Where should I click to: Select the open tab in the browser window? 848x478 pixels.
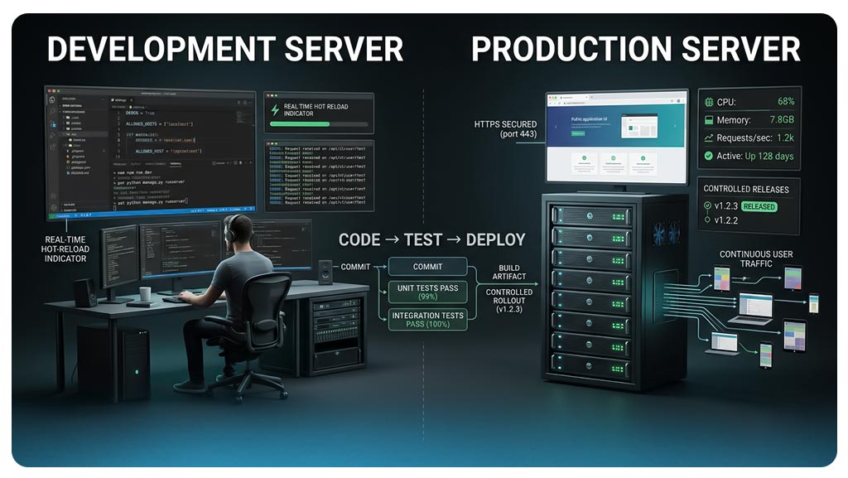pyautogui.click(x=575, y=97)
